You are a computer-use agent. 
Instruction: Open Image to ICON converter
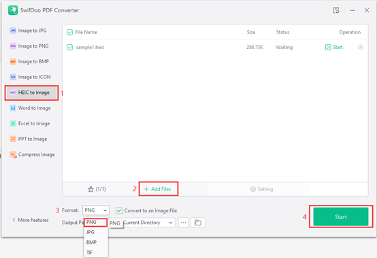[x=31, y=77]
